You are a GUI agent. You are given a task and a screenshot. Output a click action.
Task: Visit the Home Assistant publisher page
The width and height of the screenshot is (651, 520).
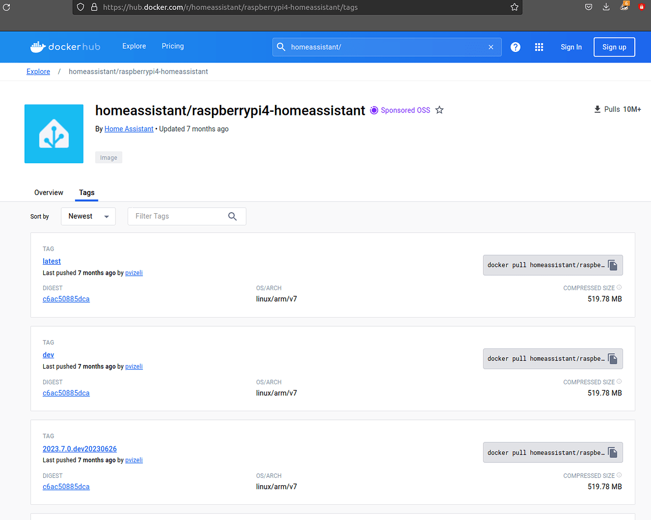click(129, 128)
